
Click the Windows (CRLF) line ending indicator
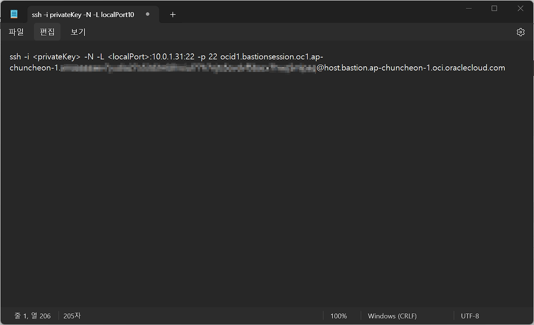[x=392, y=316]
